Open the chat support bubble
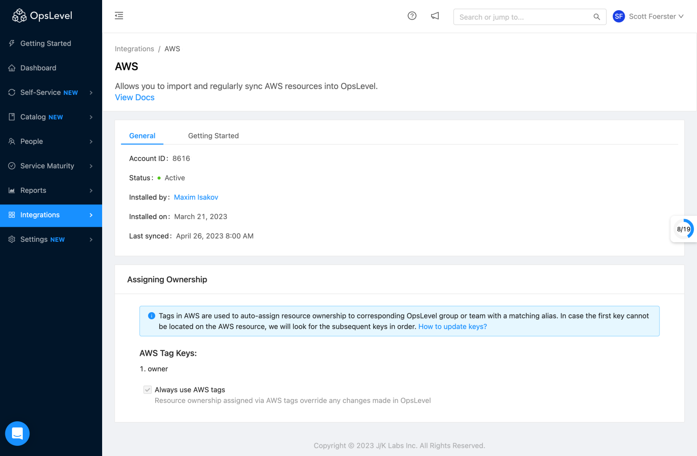 pos(17,433)
